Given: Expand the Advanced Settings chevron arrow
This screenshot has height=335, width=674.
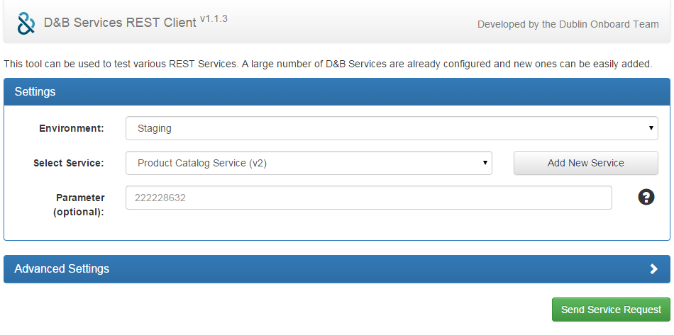Looking at the screenshot, I should point(654,269).
